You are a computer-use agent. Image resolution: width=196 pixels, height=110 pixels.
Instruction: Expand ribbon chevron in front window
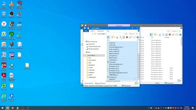coord(136,31)
